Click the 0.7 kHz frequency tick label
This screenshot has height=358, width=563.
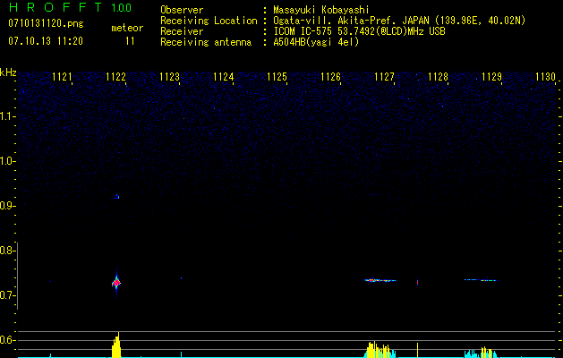pos(7,295)
